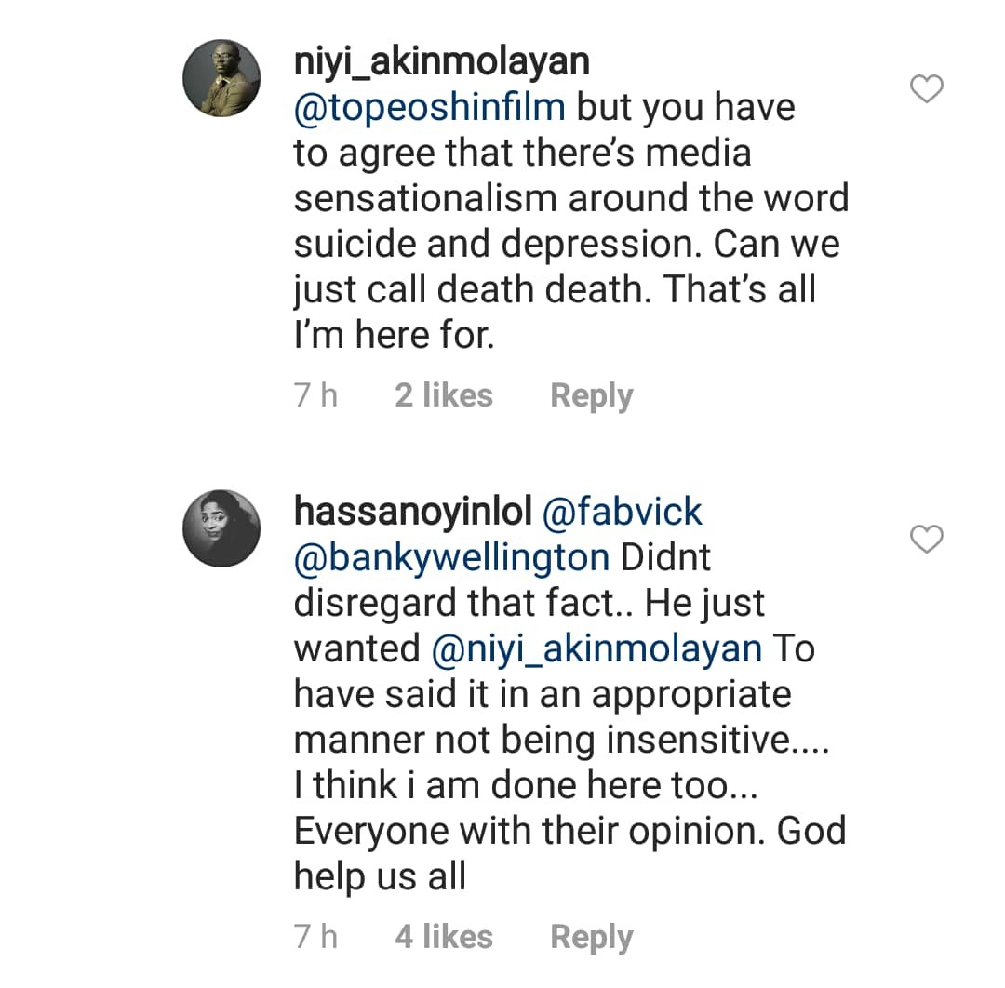Open the @bankywellington mention
The width and height of the screenshot is (1005, 988).
451,556
